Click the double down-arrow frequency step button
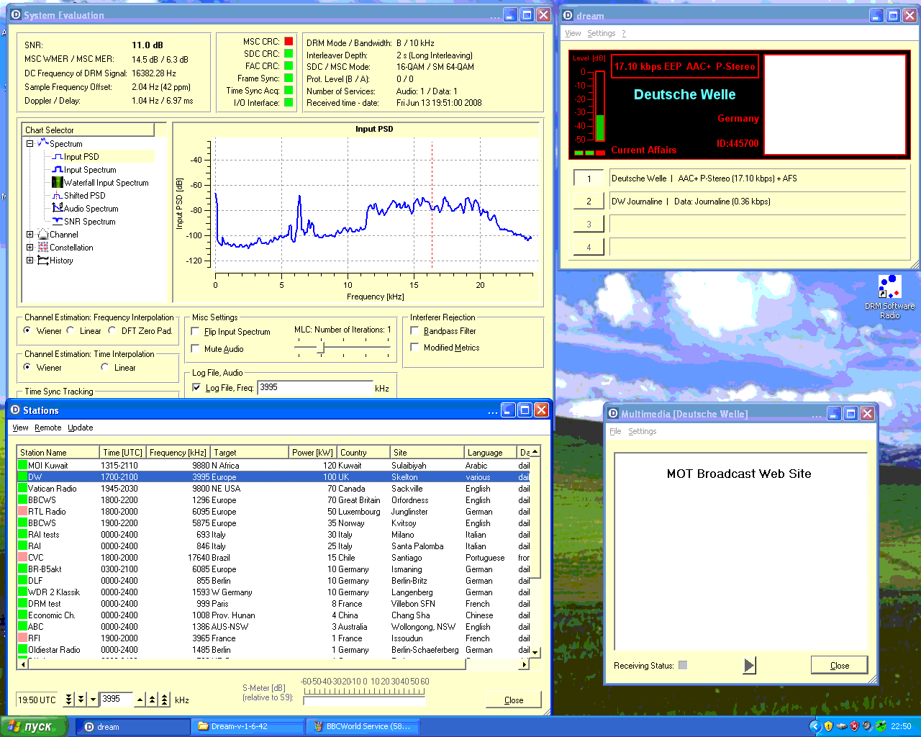The image size is (921, 737). click(81, 699)
